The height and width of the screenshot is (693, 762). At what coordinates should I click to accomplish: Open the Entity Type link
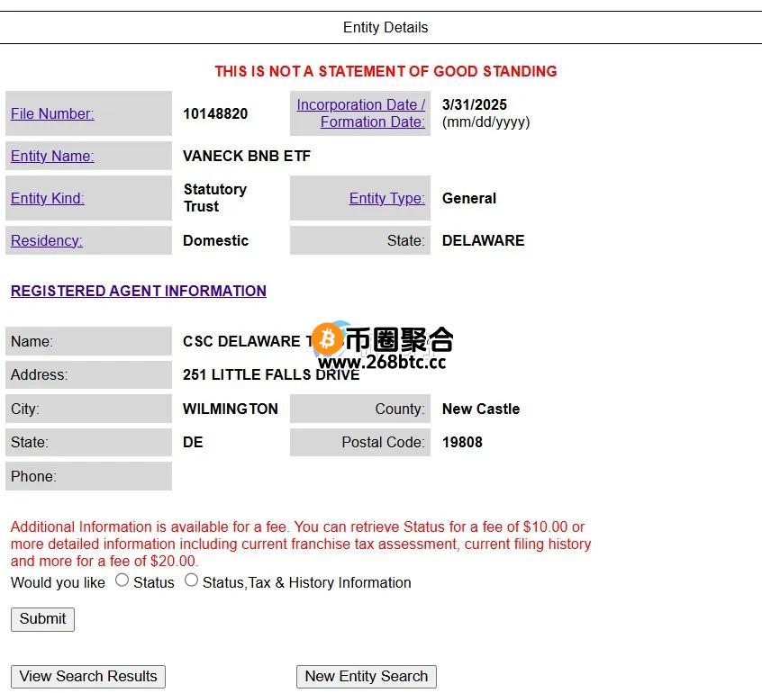(x=386, y=198)
